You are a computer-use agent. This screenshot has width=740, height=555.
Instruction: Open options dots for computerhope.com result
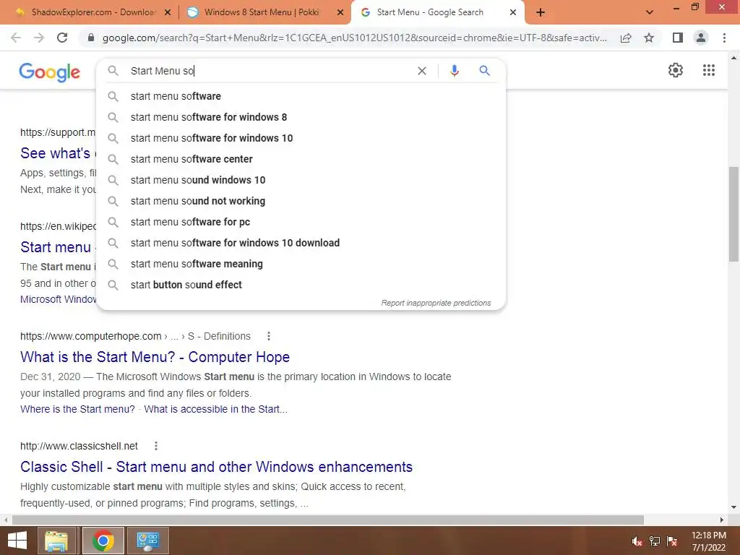point(269,336)
